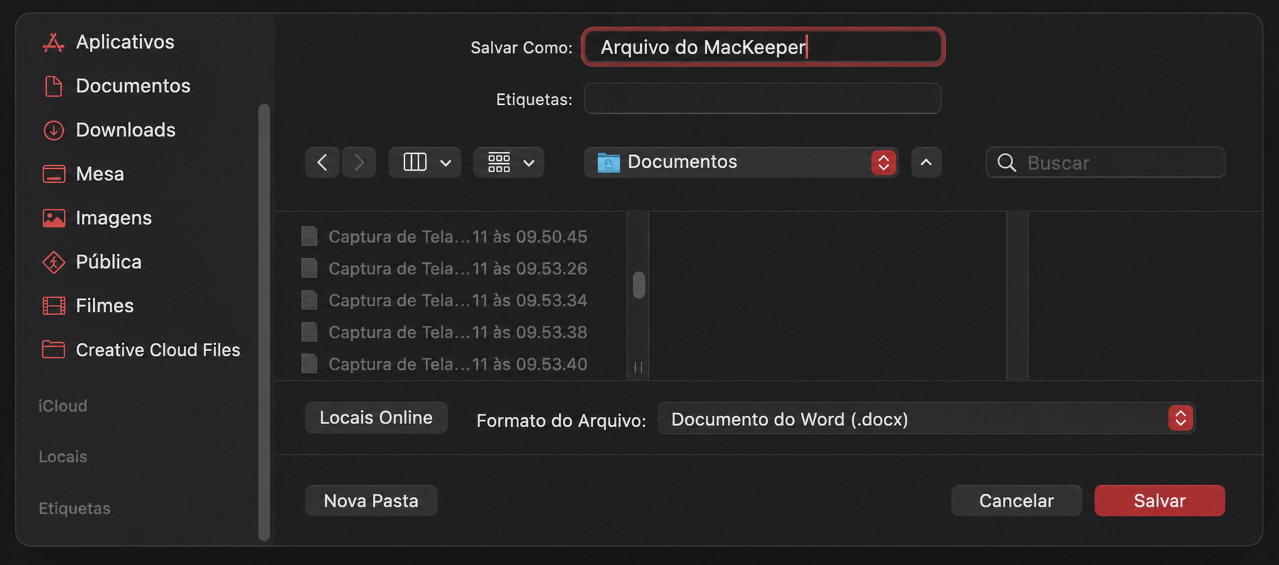Click the Salvar button
1279x565 pixels.
tap(1160, 501)
